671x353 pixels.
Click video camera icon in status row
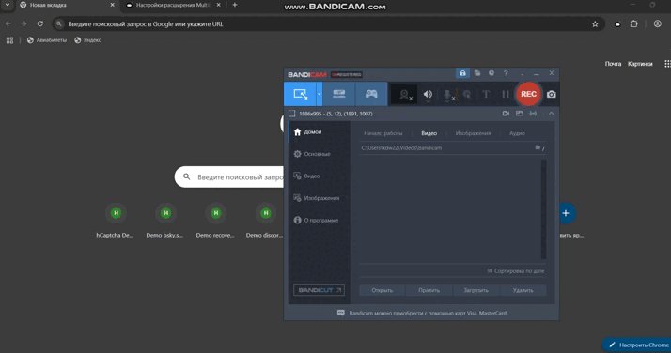(x=506, y=114)
